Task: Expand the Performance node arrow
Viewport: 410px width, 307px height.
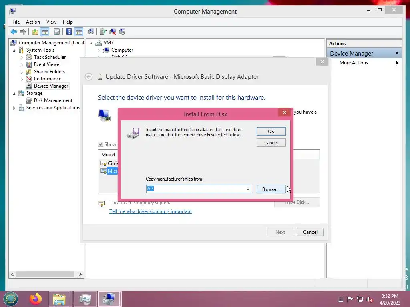Action: click(22, 79)
